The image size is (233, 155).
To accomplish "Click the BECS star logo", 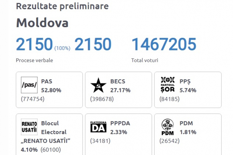I will tap(98, 85).
